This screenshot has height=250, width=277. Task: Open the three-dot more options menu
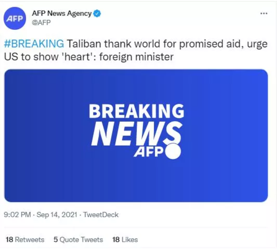(263, 13)
